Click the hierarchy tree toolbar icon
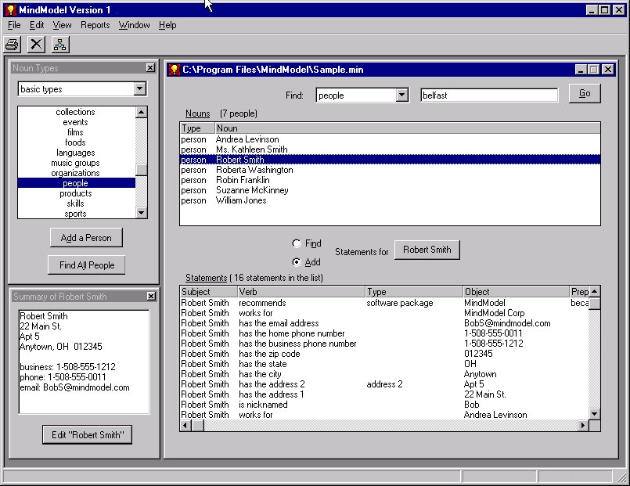This screenshot has width=630, height=486. (60, 45)
